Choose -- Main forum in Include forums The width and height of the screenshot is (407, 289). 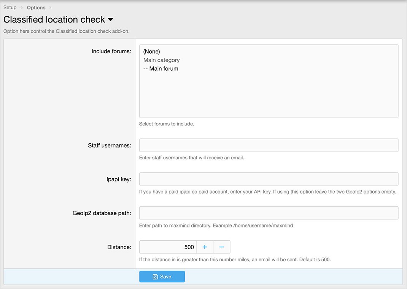point(161,69)
